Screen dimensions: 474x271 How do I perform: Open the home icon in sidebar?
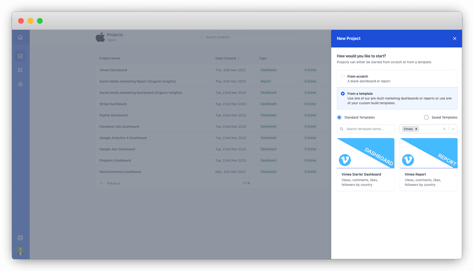(x=20, y=37)
